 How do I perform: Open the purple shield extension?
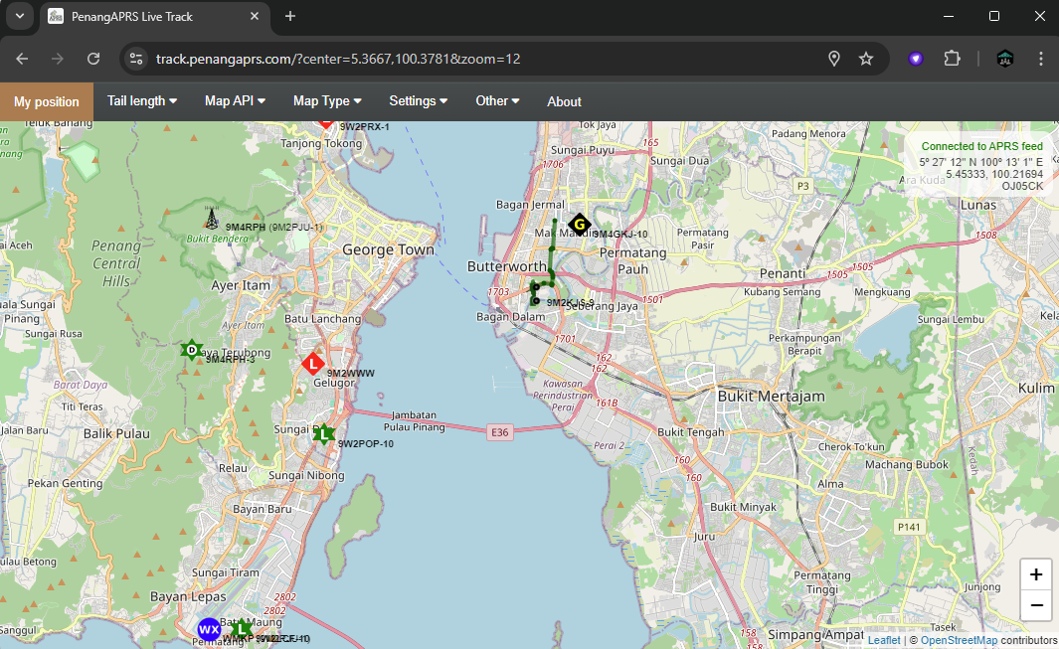coord(916,59)
